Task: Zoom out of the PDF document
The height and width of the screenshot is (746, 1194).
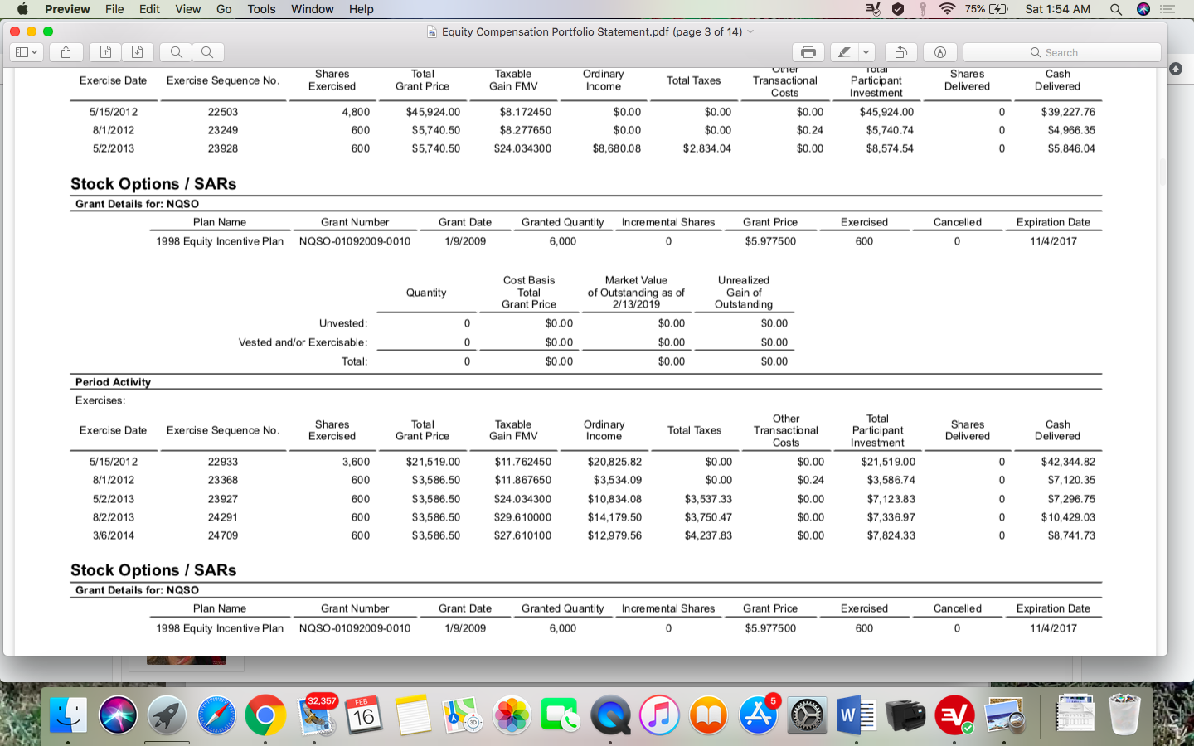Action: (x=176, y=52)
